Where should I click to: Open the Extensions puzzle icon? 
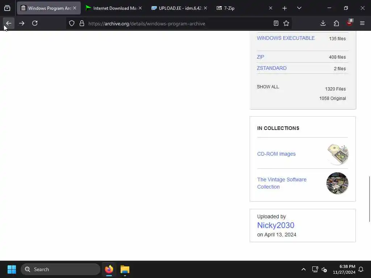336,23
